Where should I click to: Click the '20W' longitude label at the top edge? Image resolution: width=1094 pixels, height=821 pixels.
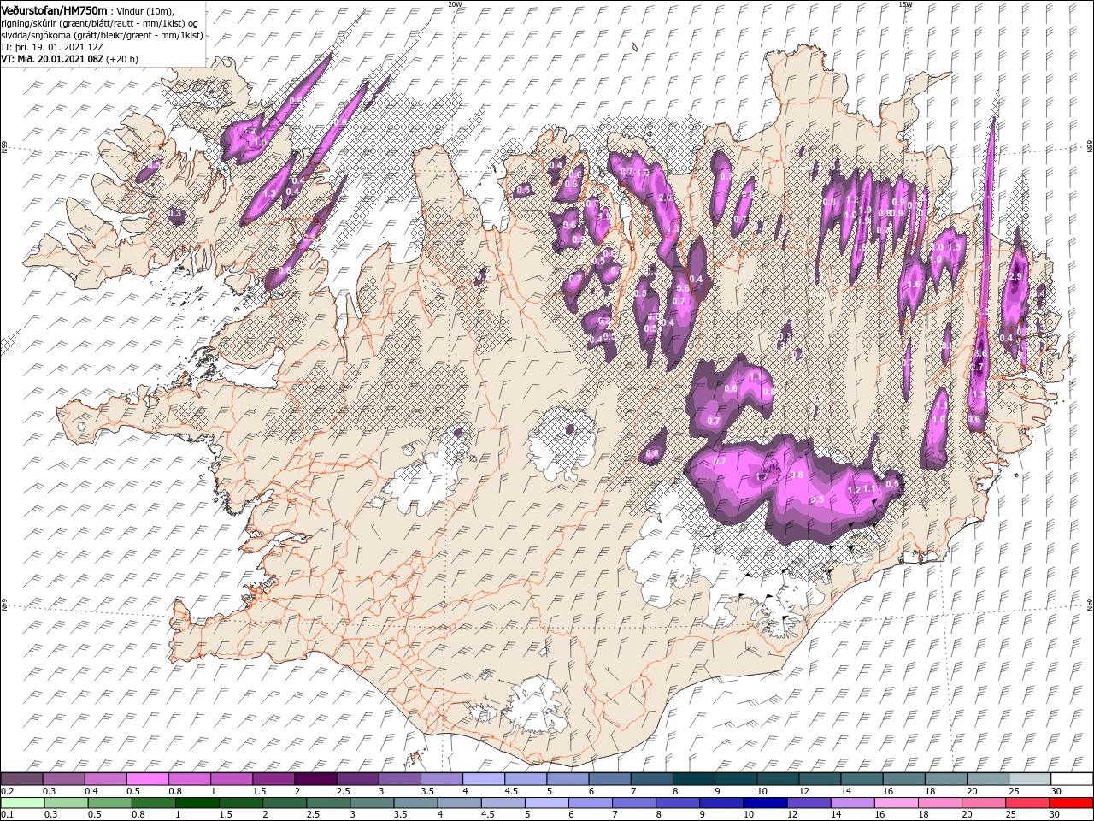click(455, 4)
